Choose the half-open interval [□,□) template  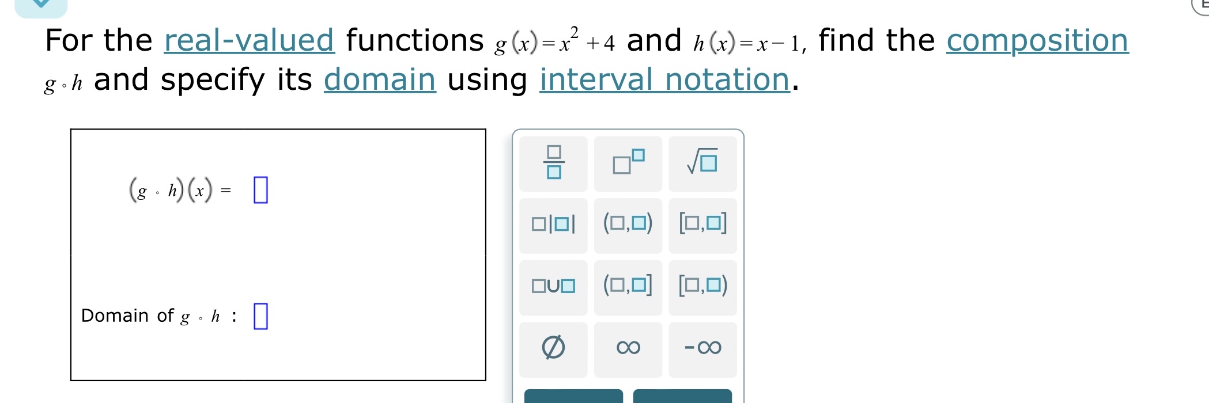(702, 287)
